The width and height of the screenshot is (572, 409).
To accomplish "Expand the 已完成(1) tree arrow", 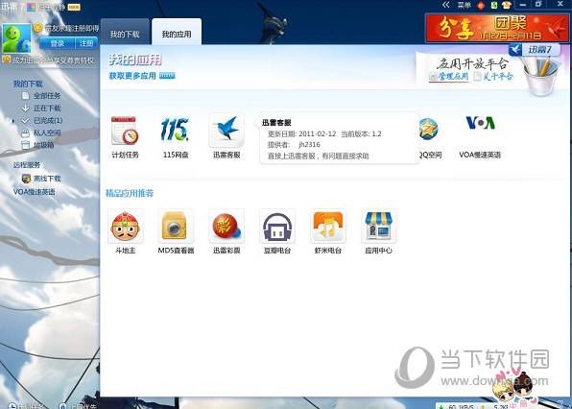I will pos(13,120).
